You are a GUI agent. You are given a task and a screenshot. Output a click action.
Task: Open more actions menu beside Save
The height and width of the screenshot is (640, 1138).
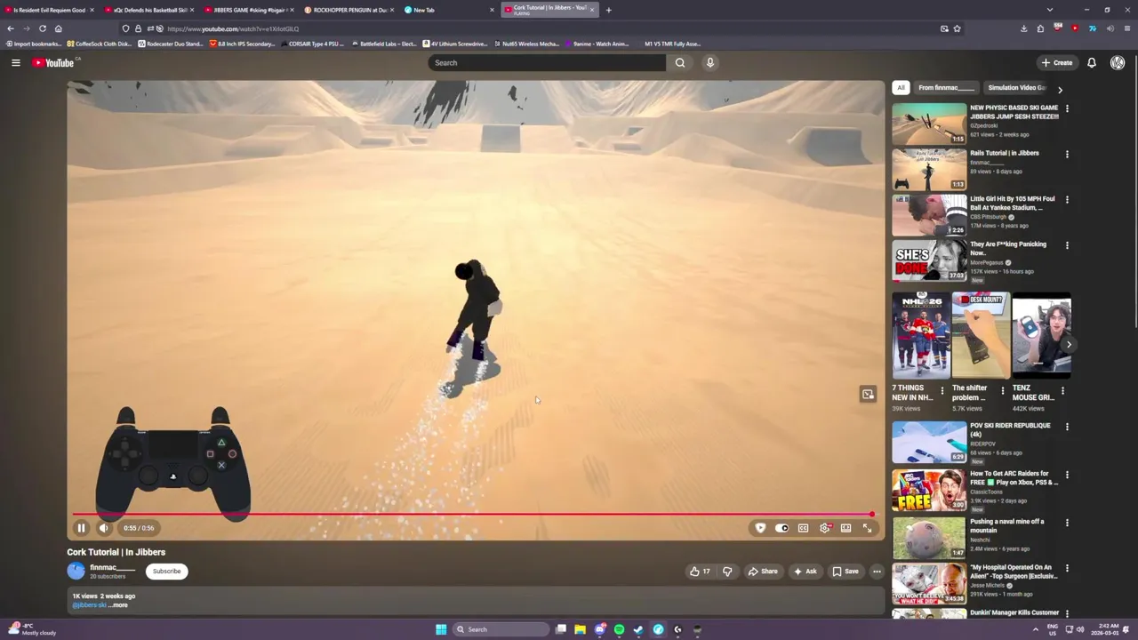coord(877,572)
